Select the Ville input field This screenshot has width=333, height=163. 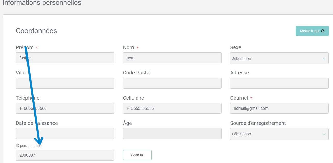65,83
